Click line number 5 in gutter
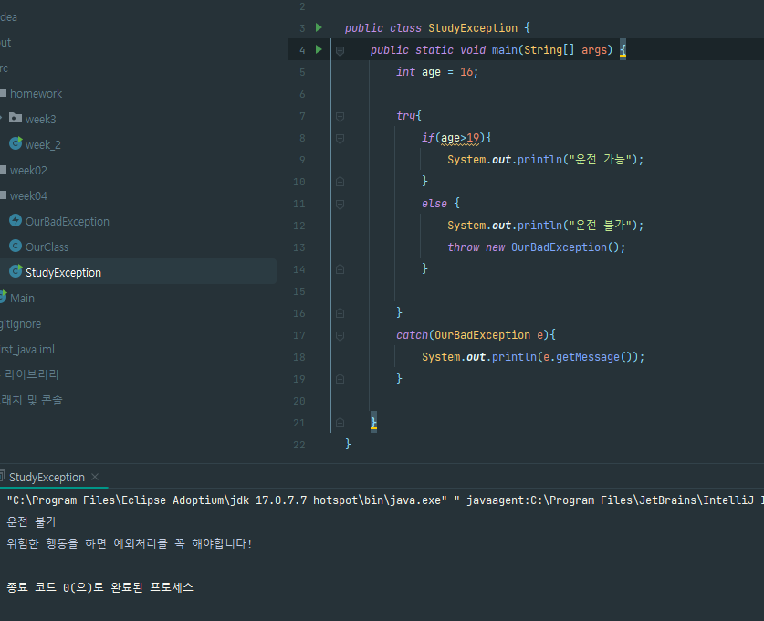 [x=302, y=72]
